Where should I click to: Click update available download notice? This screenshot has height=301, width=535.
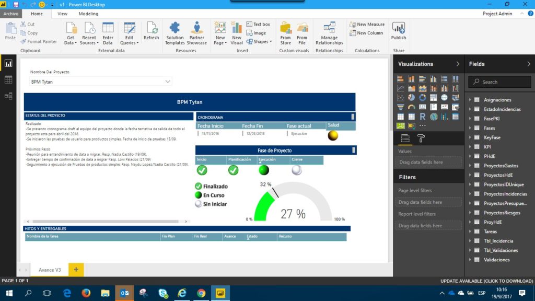click(486, 281)
